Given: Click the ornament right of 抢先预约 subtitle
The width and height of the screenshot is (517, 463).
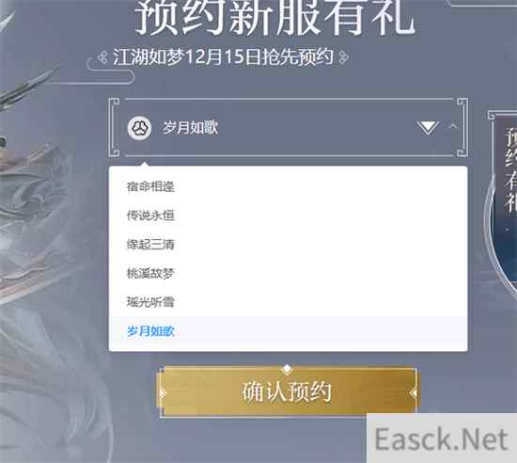Looking at the screenshot, I should 343,57.
